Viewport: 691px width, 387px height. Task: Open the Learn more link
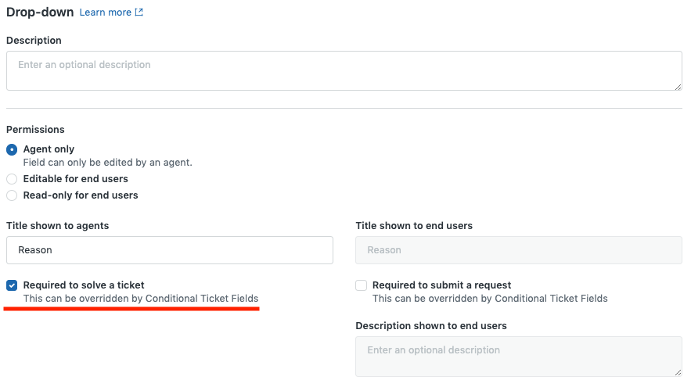point(111,13)
